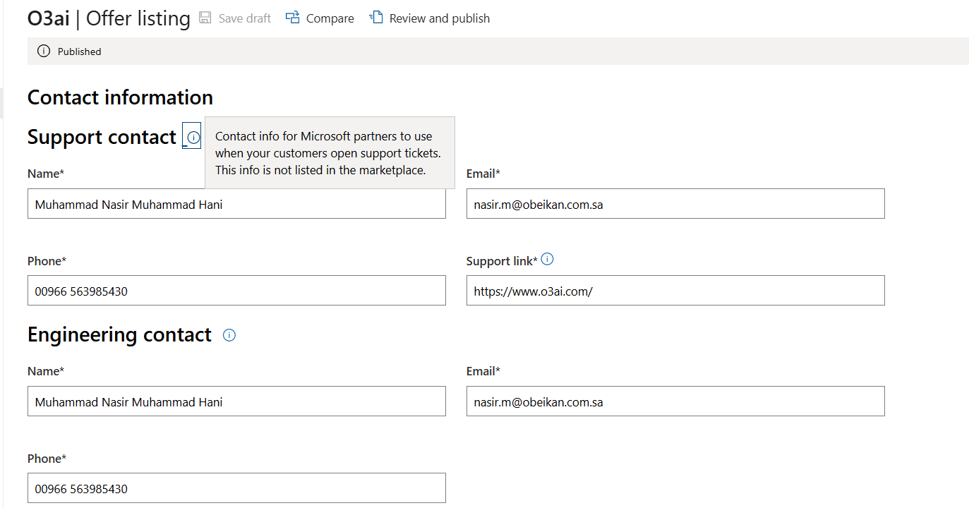This screenshot has height=508, width=969.
Task: Click the tooltip about Microsoft partners
Action: (330, 153)
